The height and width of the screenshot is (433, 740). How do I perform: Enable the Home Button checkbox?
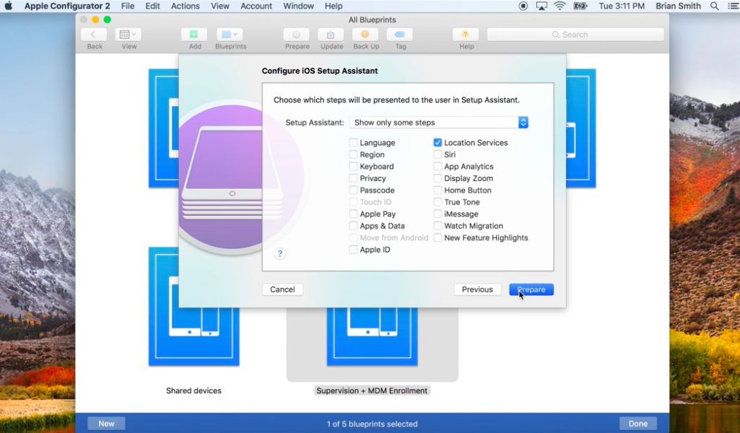(x=438, y=190)
